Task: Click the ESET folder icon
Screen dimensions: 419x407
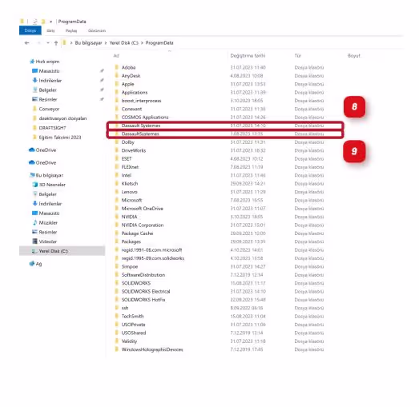Action: click(x=117, y=158)
